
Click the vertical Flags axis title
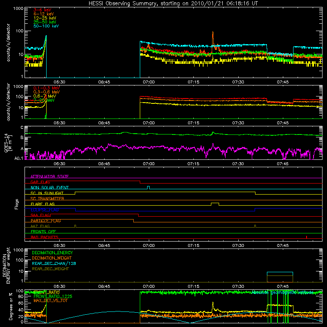pos(16,204)
